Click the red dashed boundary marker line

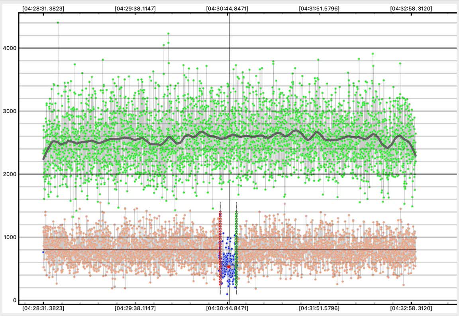click(x=220, y=247)
